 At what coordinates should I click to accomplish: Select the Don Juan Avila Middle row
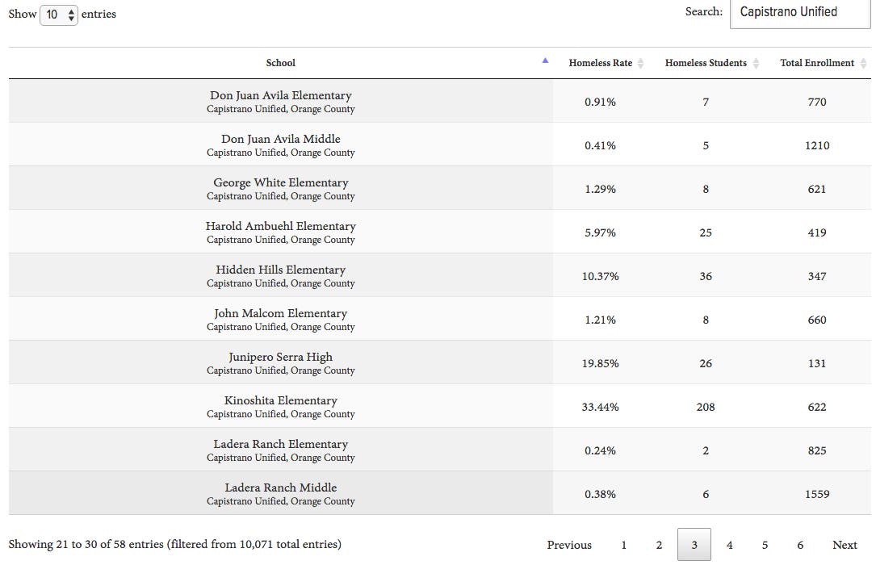point(280,144)
